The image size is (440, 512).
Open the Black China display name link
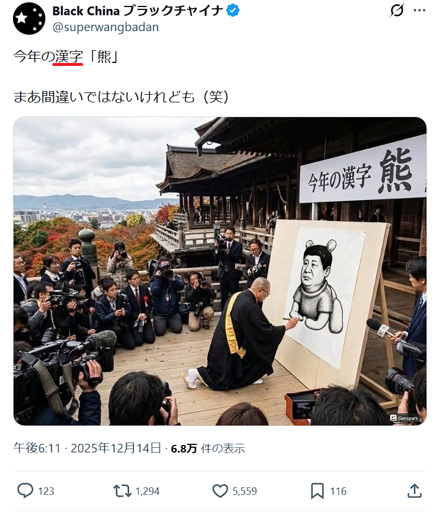(138, 11)
